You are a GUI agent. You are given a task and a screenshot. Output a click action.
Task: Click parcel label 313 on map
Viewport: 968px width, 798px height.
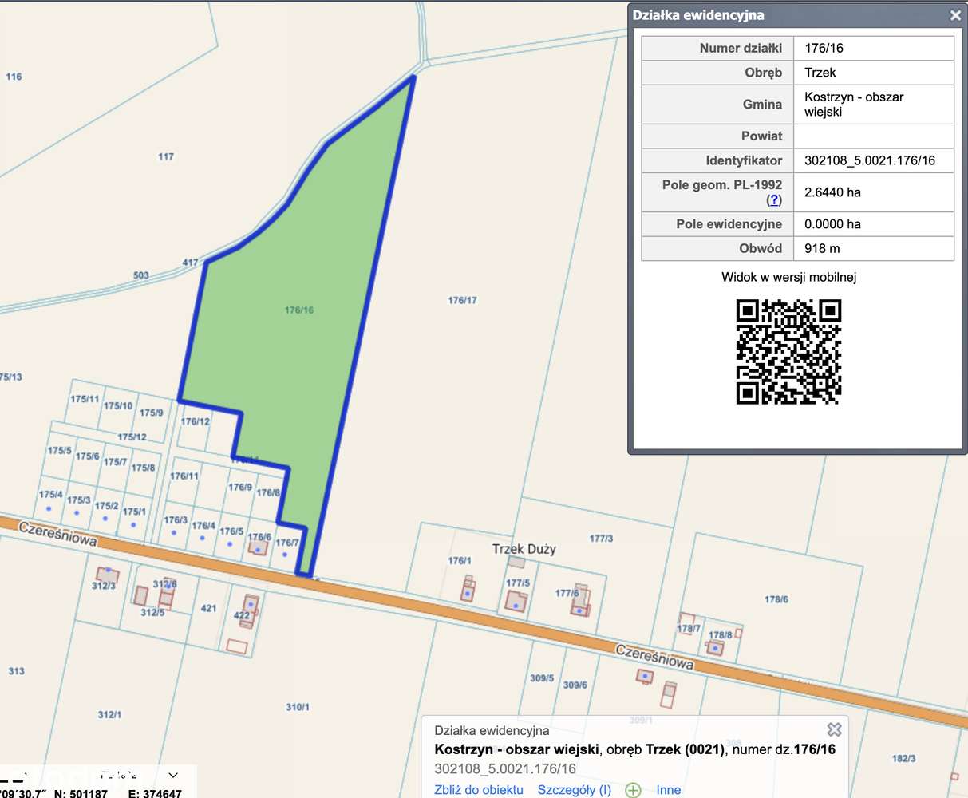click(x=17, y=671)
